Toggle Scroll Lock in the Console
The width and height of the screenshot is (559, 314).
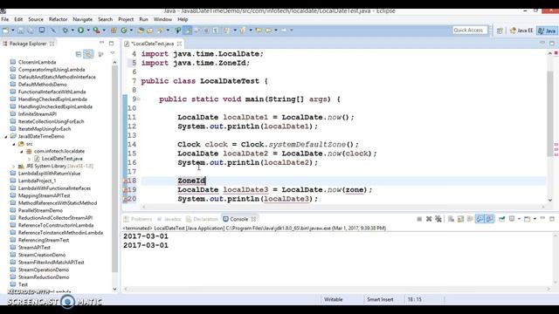point(460,219)
